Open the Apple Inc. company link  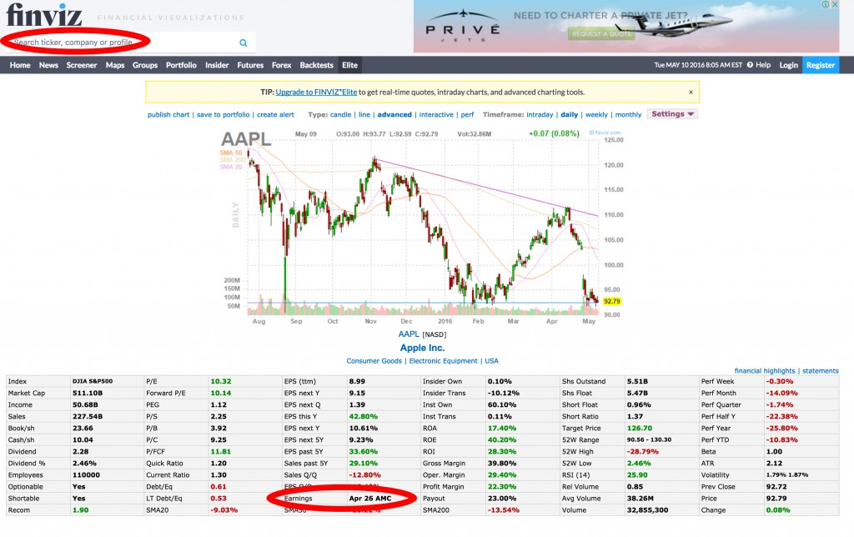pyautogui.click(x=422, y=348)
